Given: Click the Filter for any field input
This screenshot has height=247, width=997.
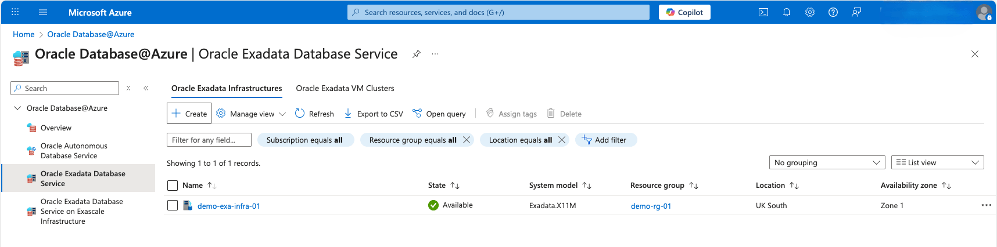Looking at the screenshot, I should [x=209, y=140].
